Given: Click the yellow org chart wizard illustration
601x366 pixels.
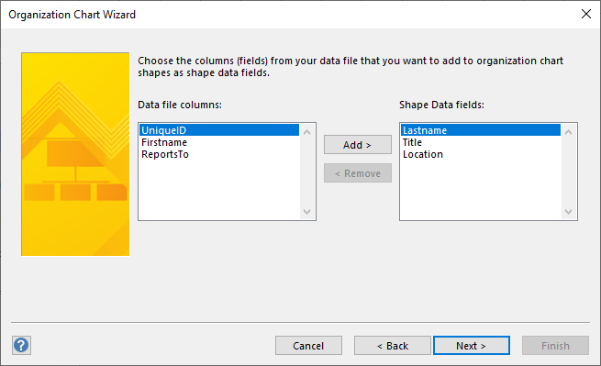Looking at the screenshot, I should [75, 154].
